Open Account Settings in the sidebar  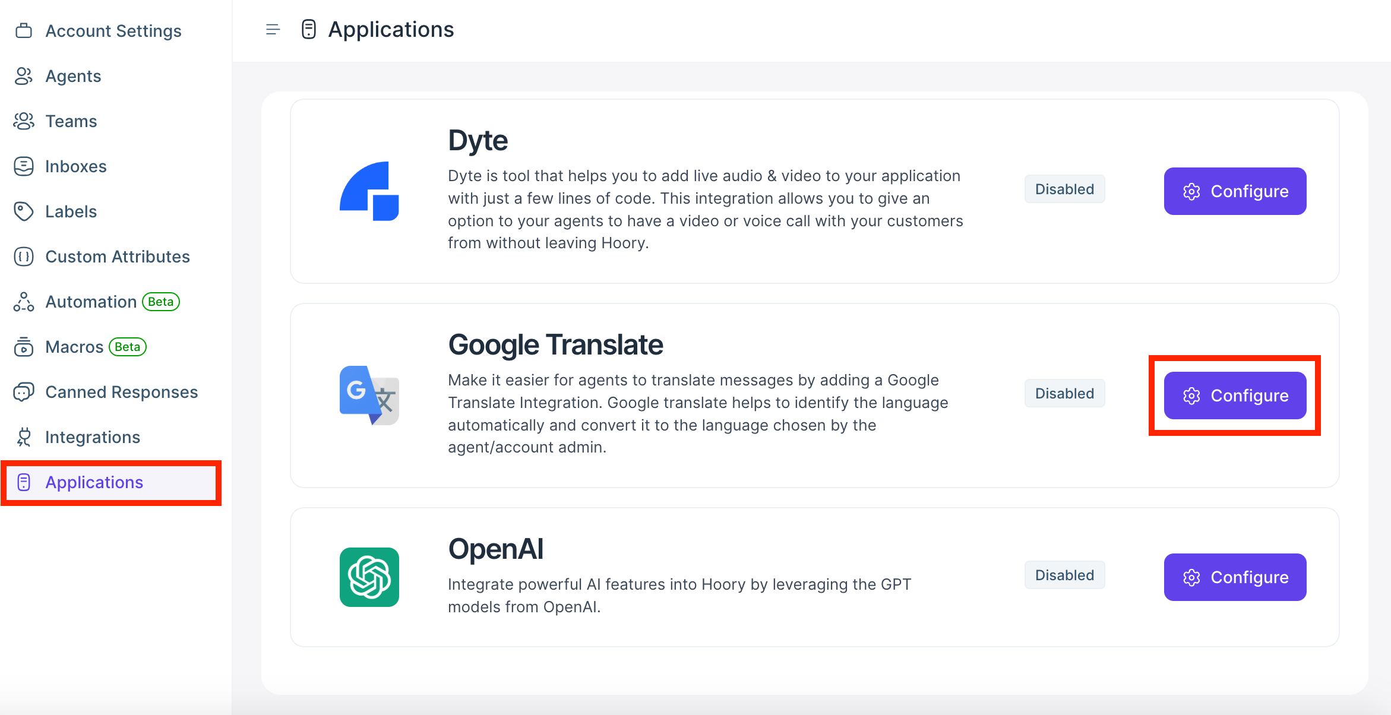pyautogui.click(x=113, y=31)
